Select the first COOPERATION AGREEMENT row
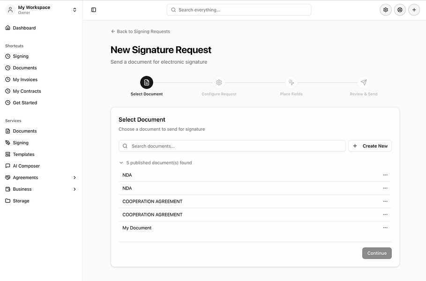426x281 pixels. pos(254,201)
